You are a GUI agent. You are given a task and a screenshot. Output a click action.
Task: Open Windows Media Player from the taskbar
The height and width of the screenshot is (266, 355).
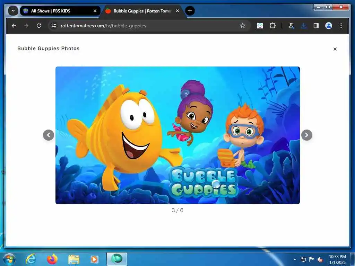tap(94, 259)
